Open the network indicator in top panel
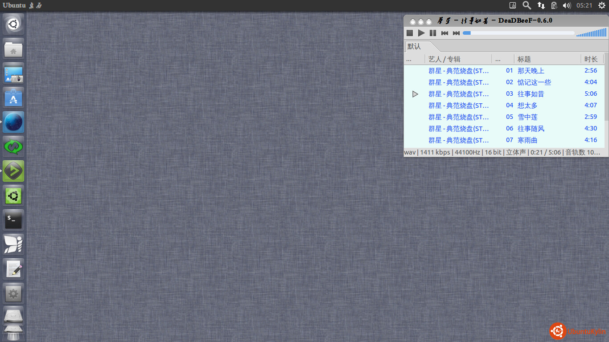The height and width of the screenshot is (342, 609). pyautogui.click(x=541, y=5)
